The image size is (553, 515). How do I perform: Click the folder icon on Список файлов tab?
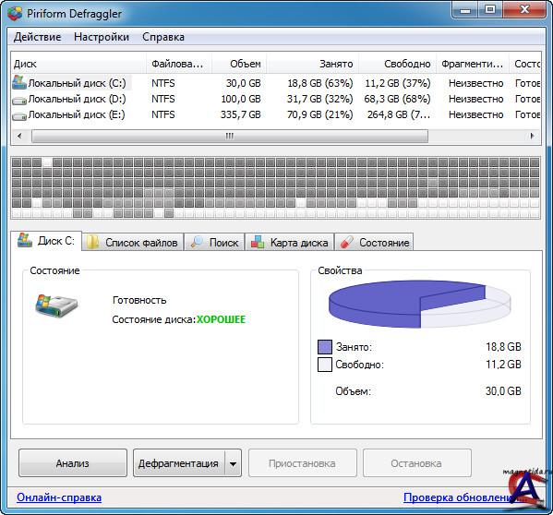[92, 242]
